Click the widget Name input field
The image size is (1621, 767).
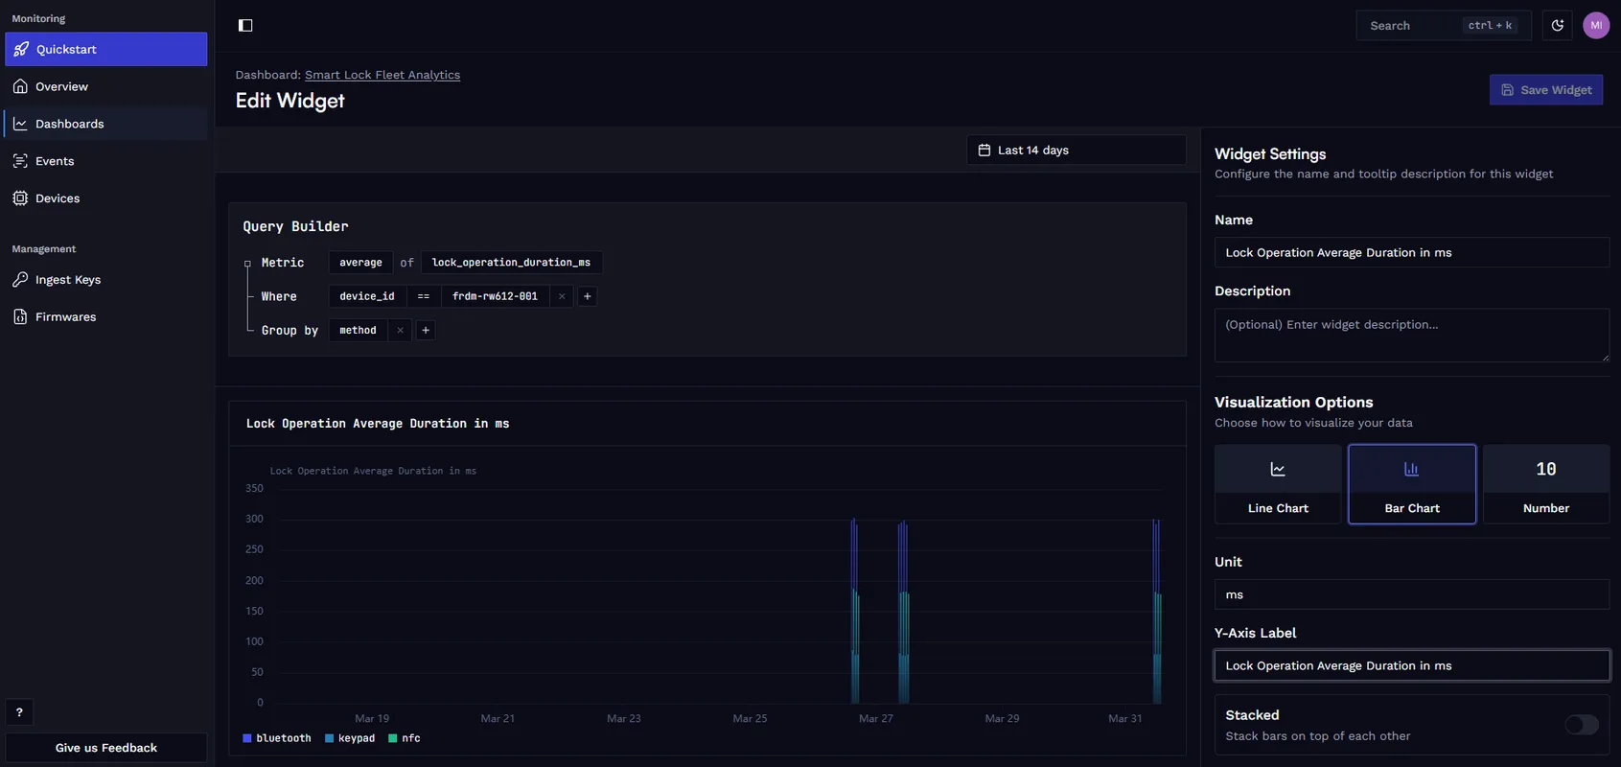pyautogui.click(x=1411, y=253)
